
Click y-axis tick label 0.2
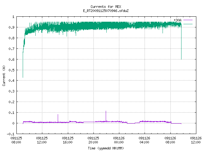coord(11,102)
